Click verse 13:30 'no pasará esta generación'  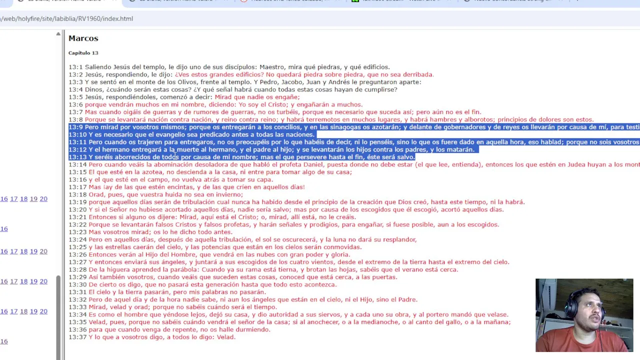coord(202,284)
